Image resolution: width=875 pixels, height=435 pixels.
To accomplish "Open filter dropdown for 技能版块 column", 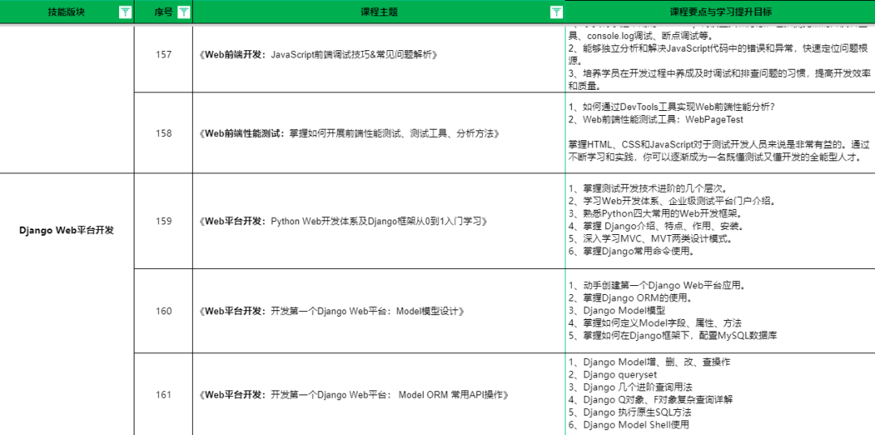I will tap(125, 12).
